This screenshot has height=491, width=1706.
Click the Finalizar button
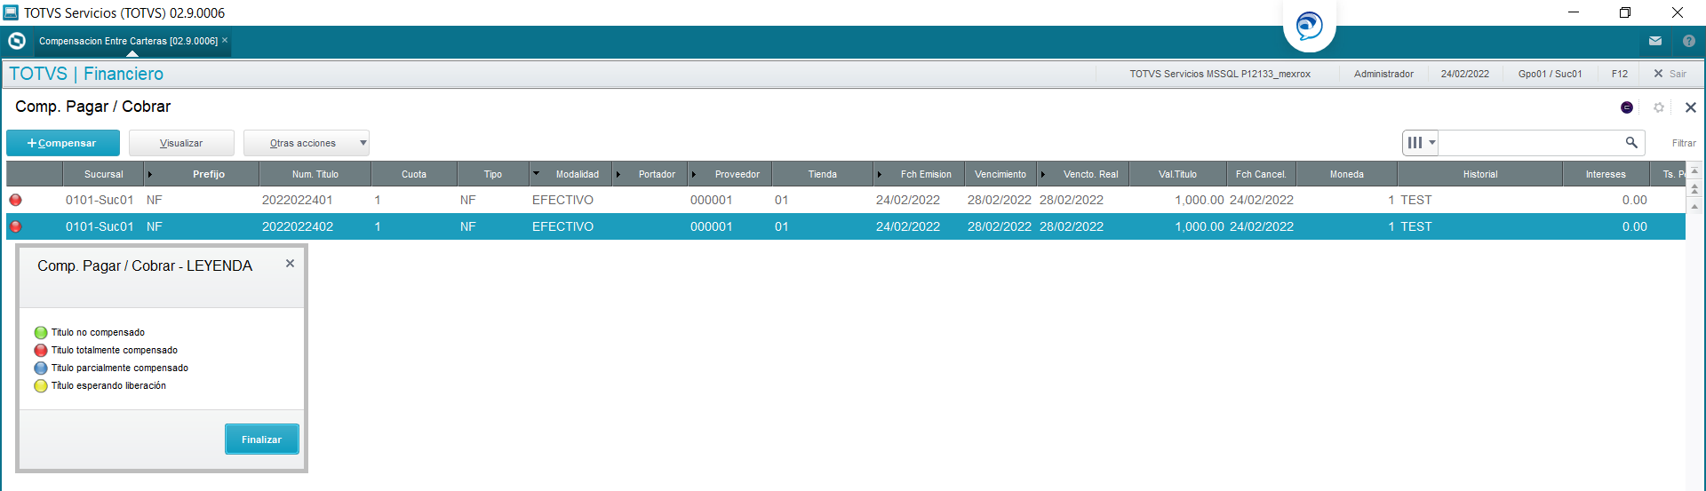(x=261, y=440)
